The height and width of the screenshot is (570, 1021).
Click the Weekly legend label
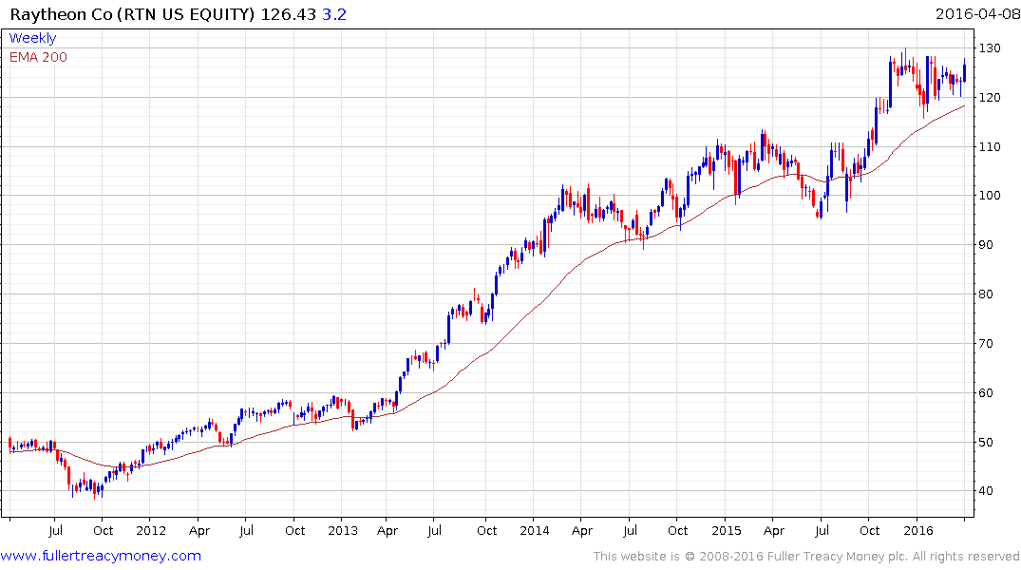(x=32, y=38)
